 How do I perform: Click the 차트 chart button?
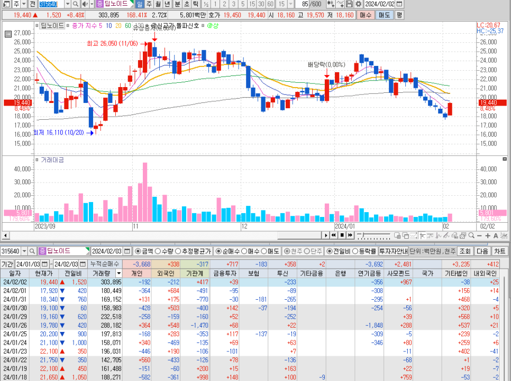499,251
